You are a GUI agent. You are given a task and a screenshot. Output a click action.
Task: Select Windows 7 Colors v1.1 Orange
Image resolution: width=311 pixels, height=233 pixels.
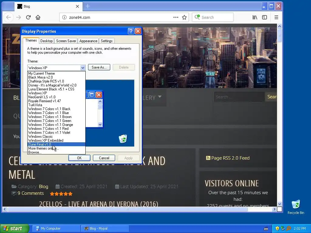tap(56, 125)
